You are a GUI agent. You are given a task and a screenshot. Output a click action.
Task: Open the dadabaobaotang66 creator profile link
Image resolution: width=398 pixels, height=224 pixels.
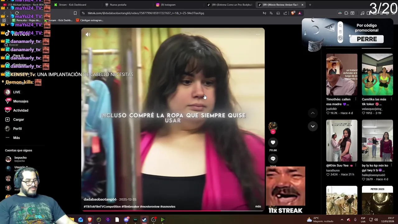click(x=100, y=199)
